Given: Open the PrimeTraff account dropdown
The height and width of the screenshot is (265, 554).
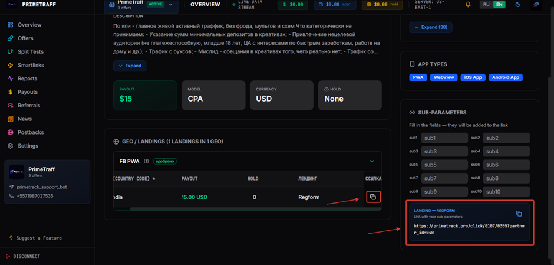Looking at the screenshot, I should pos(171,5).
